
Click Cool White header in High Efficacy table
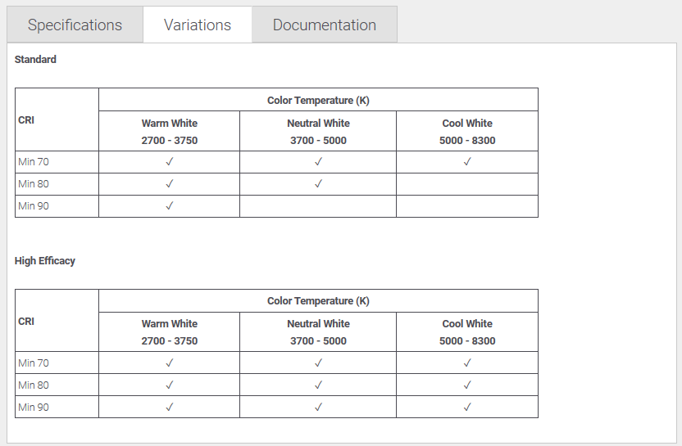pos(467,324)
